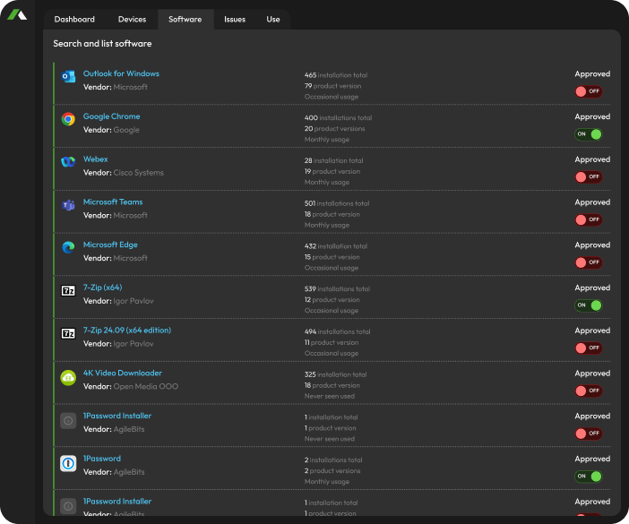This screenshot has height=524, width=629.
Task: Click placeholder icon of 1Password Installer above 1Password
Action: (x=68, y=421)
